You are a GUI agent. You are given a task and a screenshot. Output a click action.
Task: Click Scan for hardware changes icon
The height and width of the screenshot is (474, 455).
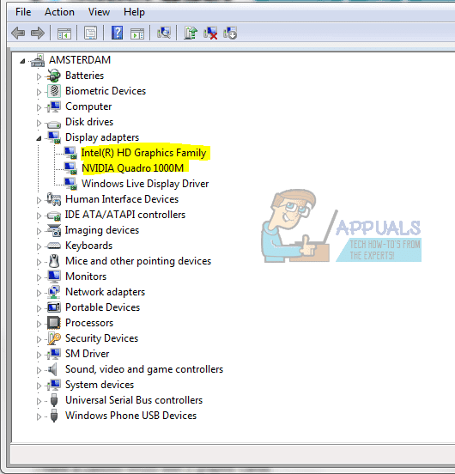click(x=164, y=33)
